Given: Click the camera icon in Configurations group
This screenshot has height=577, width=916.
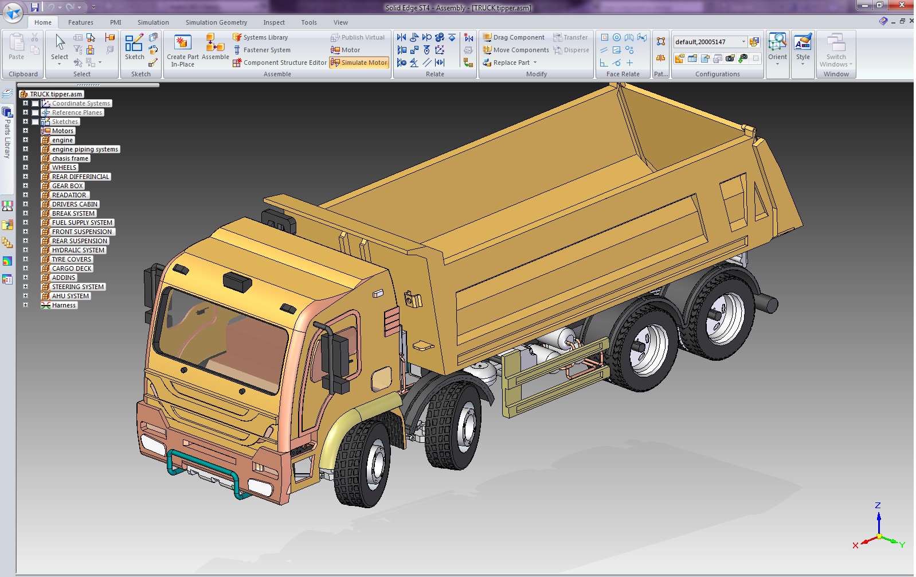Looking at the screenshot, I should point(730,59).
